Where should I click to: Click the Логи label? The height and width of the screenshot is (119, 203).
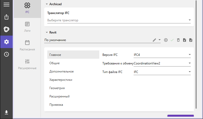(27, 31)
